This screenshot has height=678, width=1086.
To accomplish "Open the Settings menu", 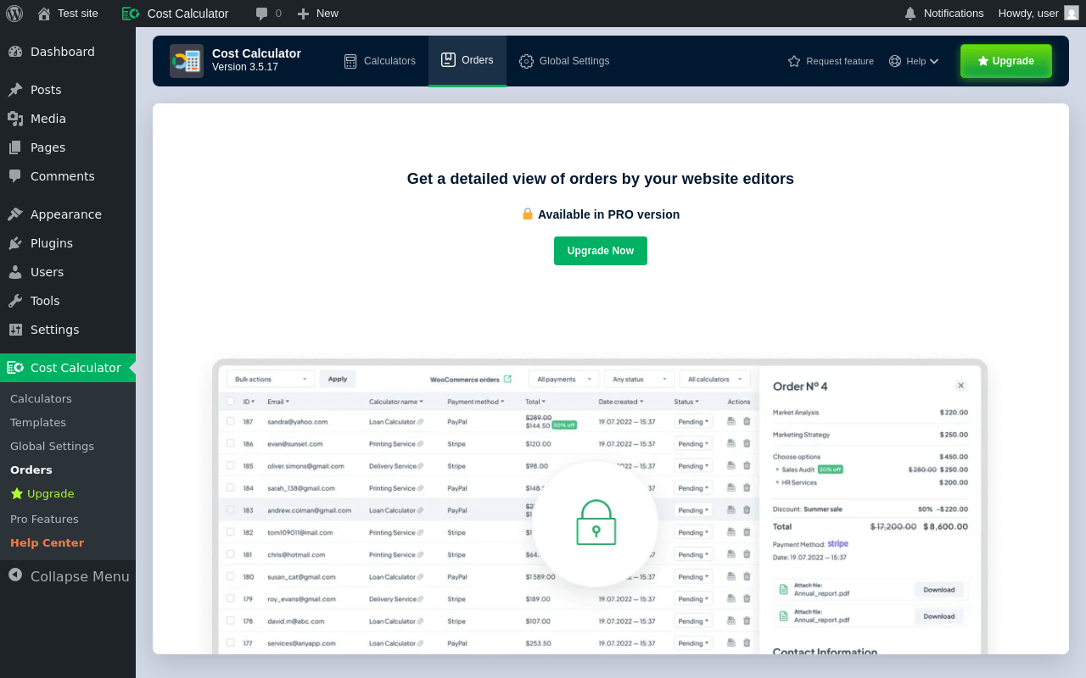I will [68, 330].
